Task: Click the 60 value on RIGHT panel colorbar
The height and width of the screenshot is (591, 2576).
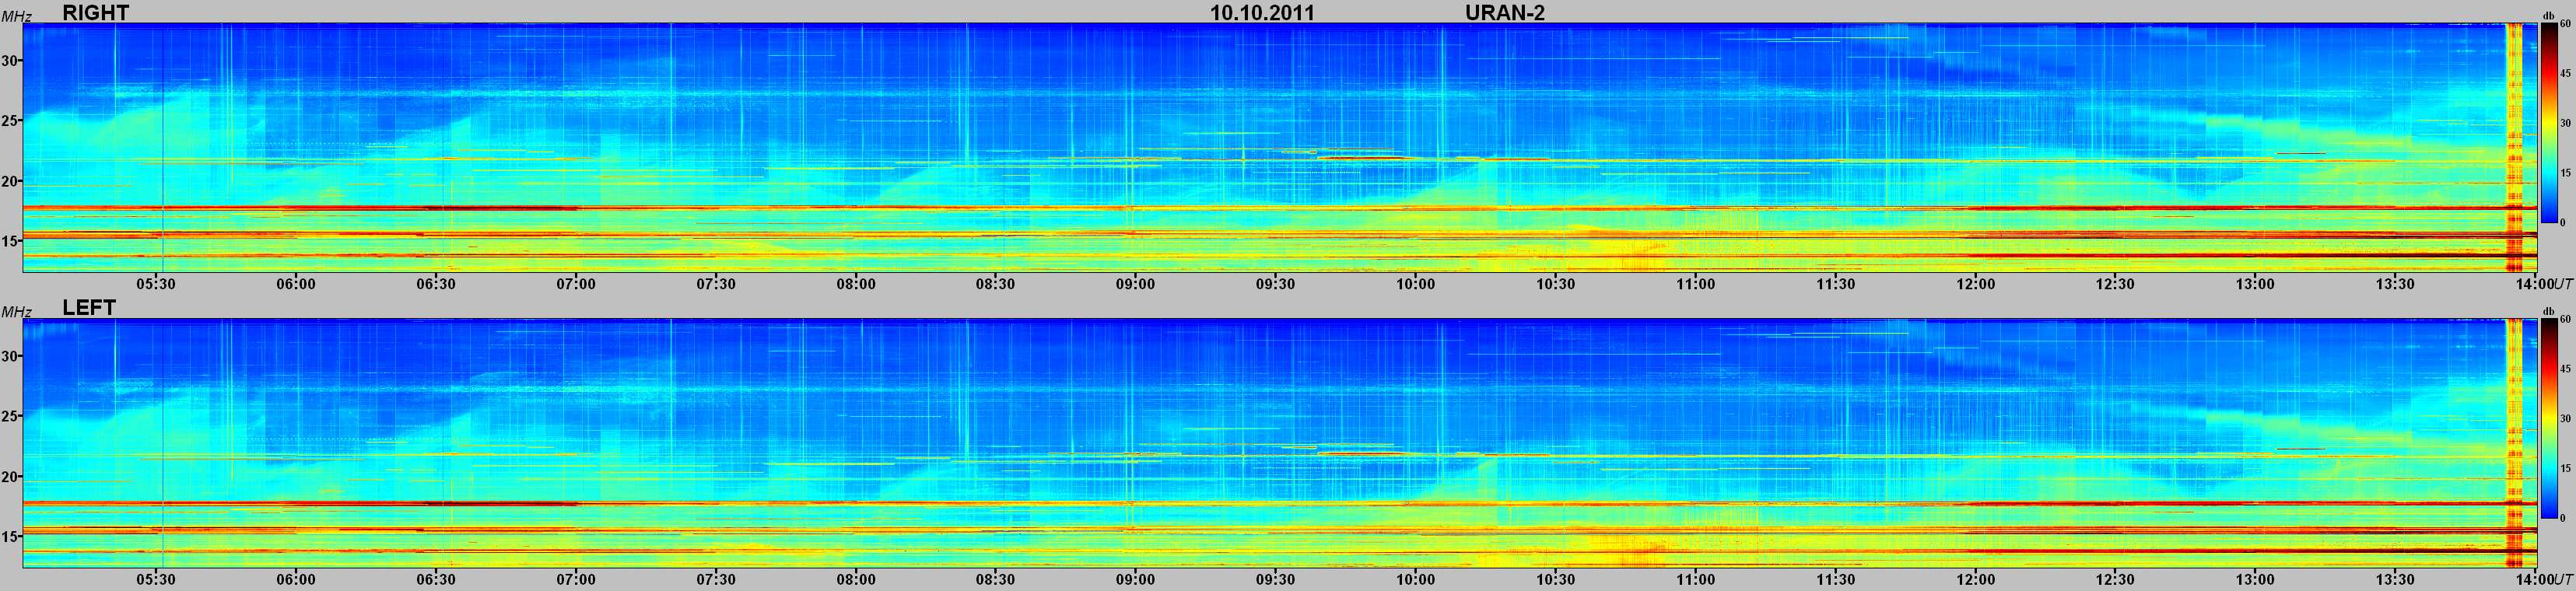Action: click(x=2566, y=26)
